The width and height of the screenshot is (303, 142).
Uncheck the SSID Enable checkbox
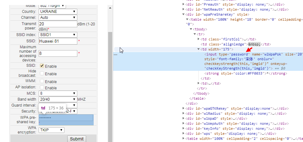tap(42, 66)
